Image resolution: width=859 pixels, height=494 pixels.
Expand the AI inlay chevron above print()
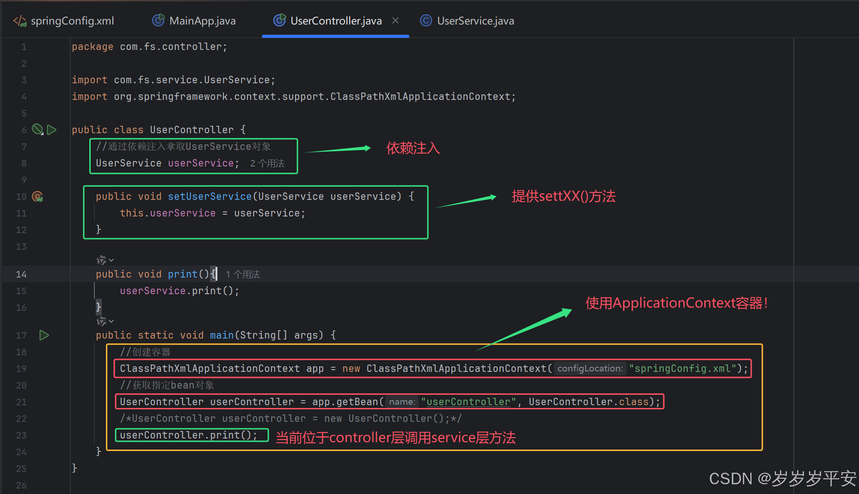point(110,260)
